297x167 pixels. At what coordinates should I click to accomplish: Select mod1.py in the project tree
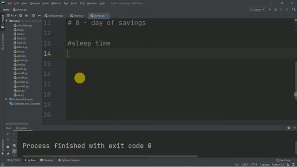point(20,73)
